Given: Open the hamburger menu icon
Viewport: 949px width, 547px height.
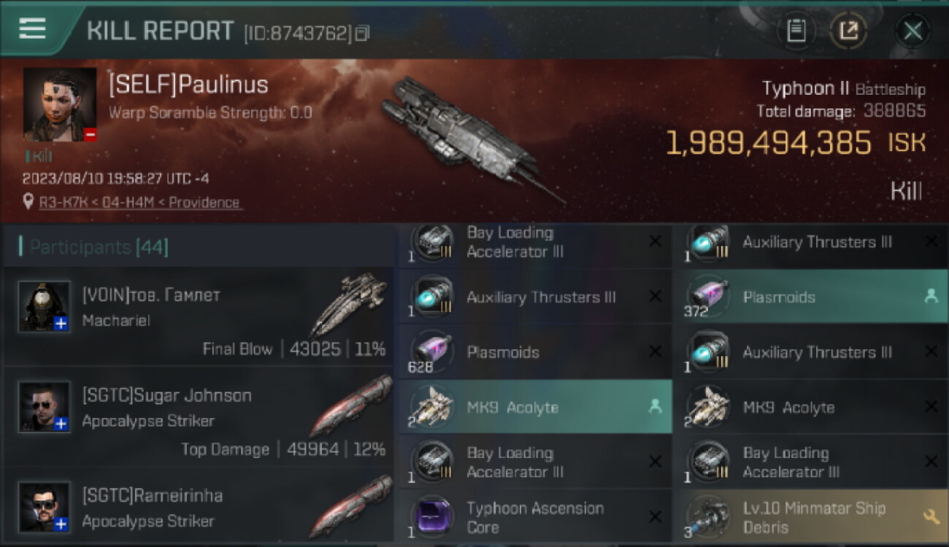Looking at the screenshot, I should (32, 29).
